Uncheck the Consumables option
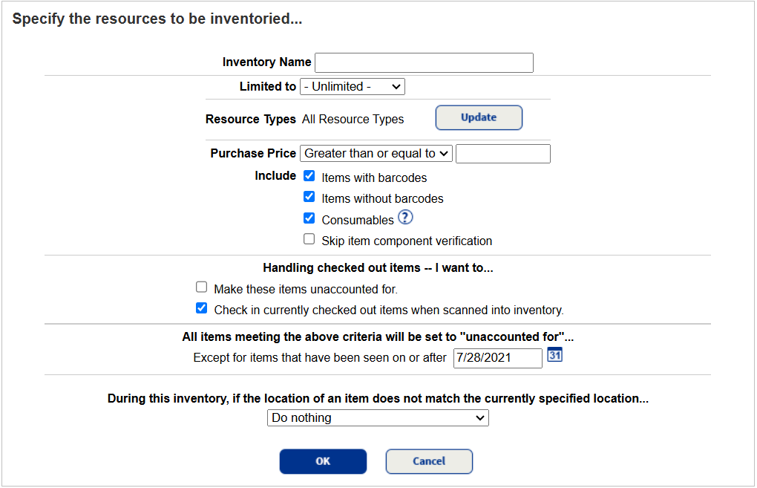This screenshot has height=488, width=757. point(309,218)
